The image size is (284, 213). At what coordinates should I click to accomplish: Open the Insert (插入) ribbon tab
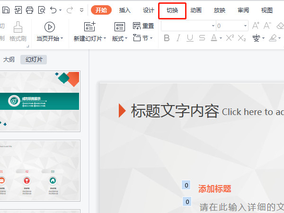tap(125, 10)
